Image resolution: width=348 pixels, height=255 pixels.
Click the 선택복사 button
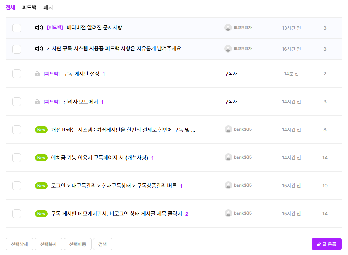click(49, 244)
